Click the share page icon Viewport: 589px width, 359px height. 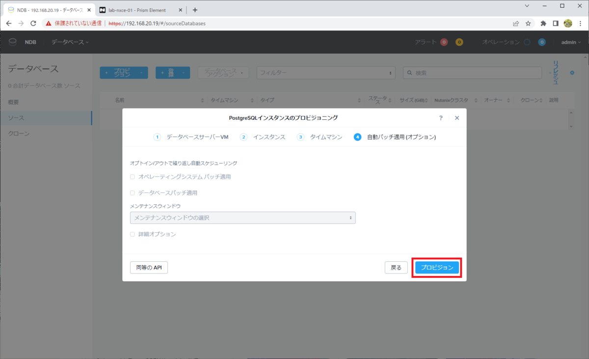click(516, 23)
